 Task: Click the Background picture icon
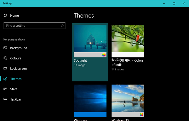point(5,48)
